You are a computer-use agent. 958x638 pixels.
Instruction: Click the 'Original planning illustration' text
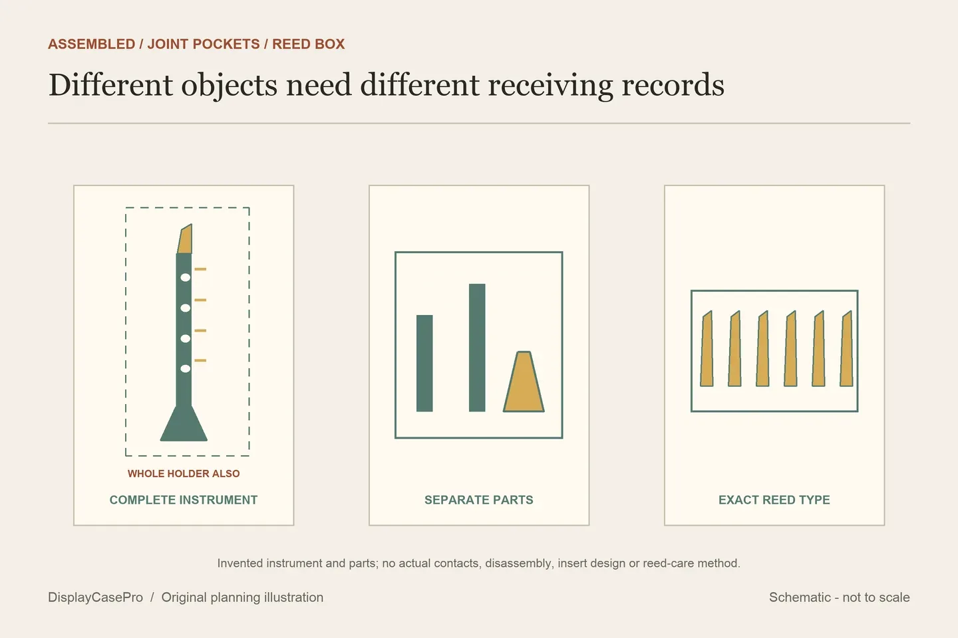[242, 597]
